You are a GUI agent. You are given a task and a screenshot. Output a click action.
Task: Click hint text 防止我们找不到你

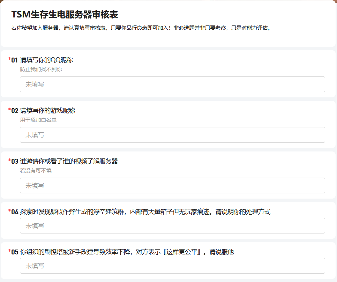(x=41, y=69)
